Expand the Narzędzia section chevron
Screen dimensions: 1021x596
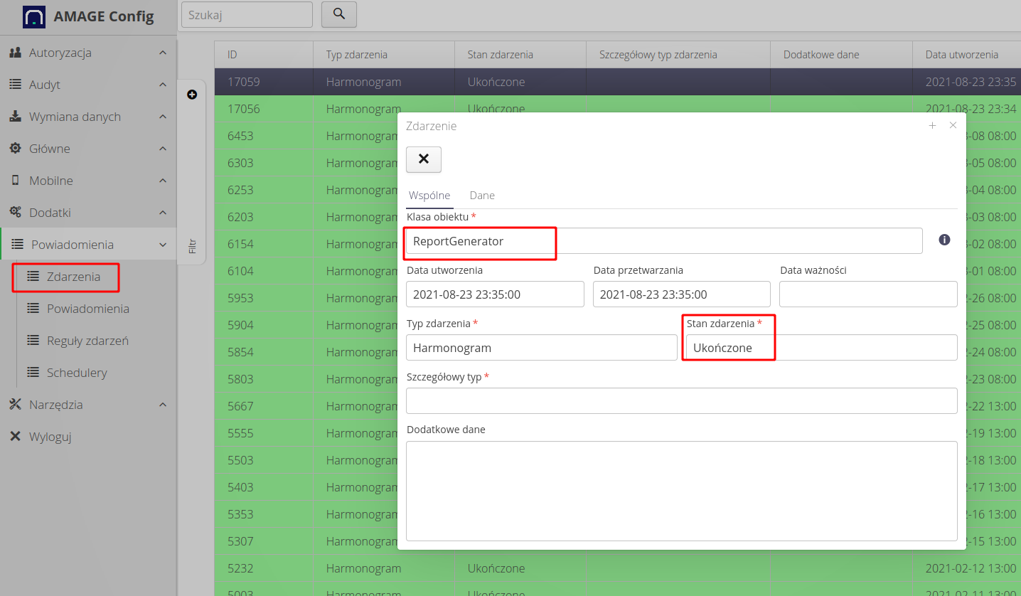coord(163,404)
